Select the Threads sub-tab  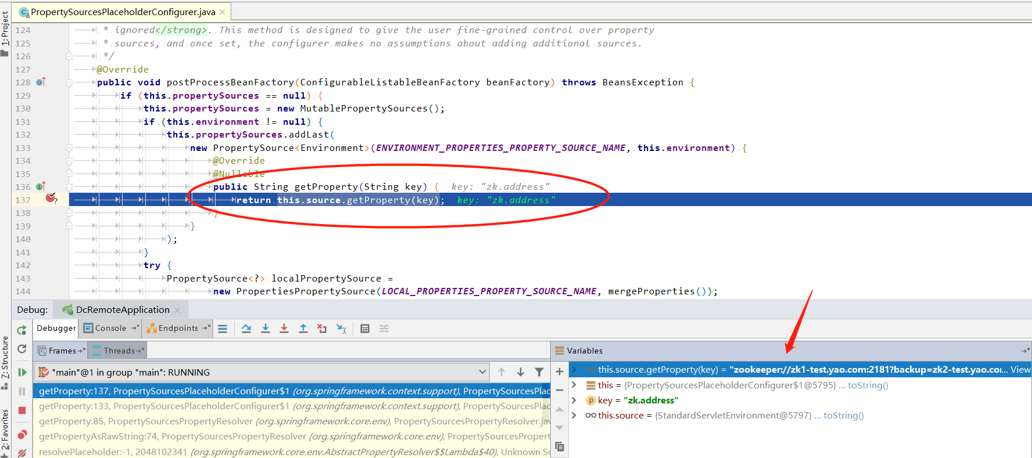pyautogui.click(x=119, y=351)
